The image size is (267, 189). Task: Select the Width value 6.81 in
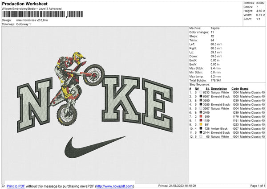[260, 15]
